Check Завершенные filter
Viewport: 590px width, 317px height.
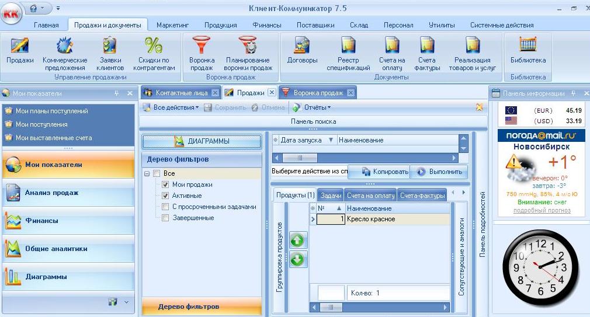(165, 218)
